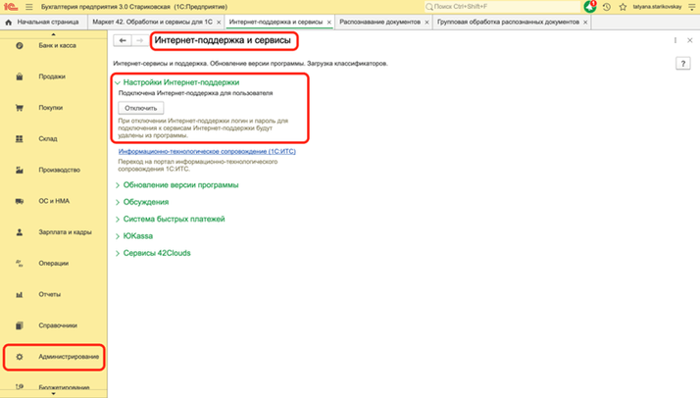The height and width of the screenshot is (398, 700).
Task: Close the Интернет-поддержка и сервисы tab
Action: point(329,23)
